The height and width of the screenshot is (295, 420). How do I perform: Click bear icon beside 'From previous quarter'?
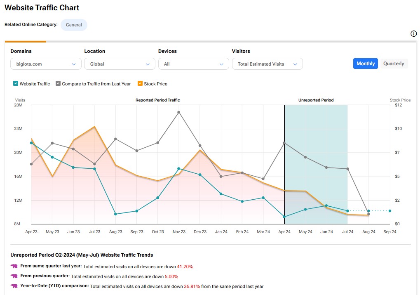point(14,276)
